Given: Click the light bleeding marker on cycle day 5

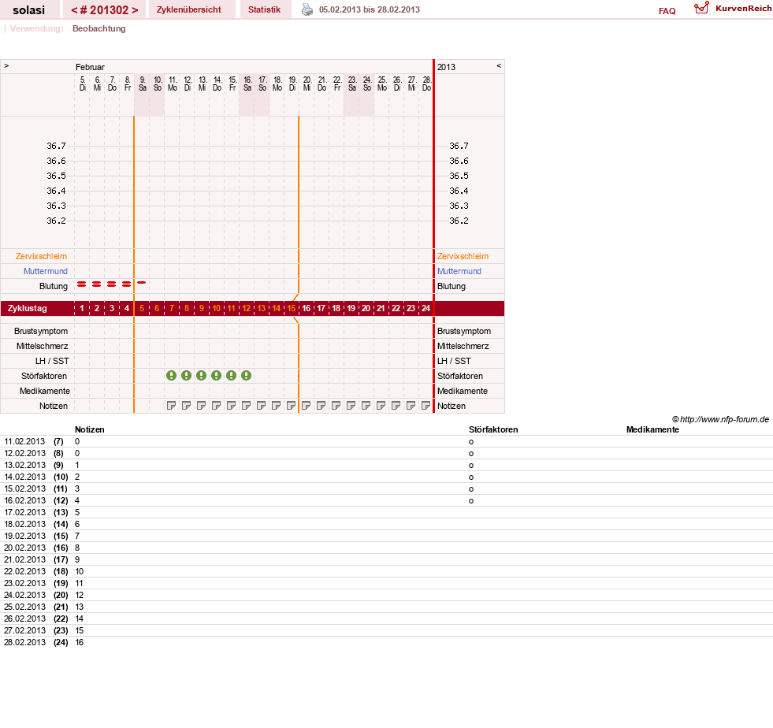Looking at the screenshot, I should [142, 282].
